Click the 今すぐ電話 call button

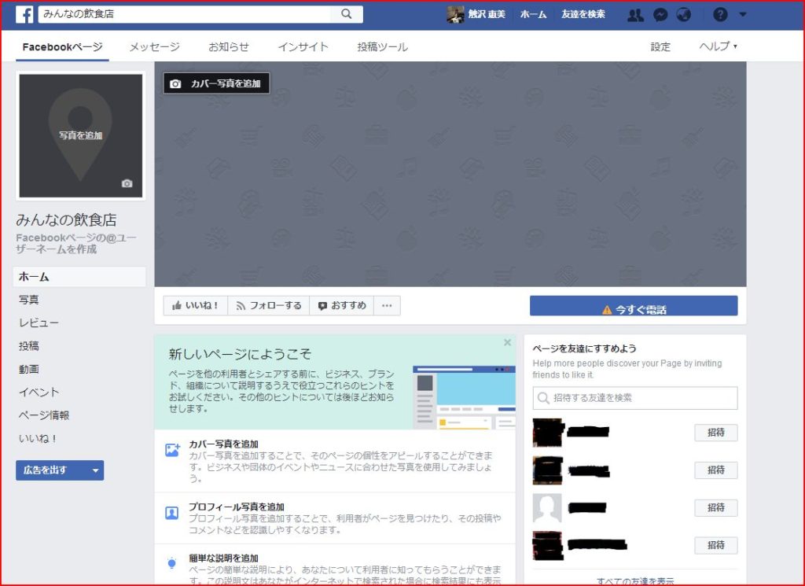point(634,305)
